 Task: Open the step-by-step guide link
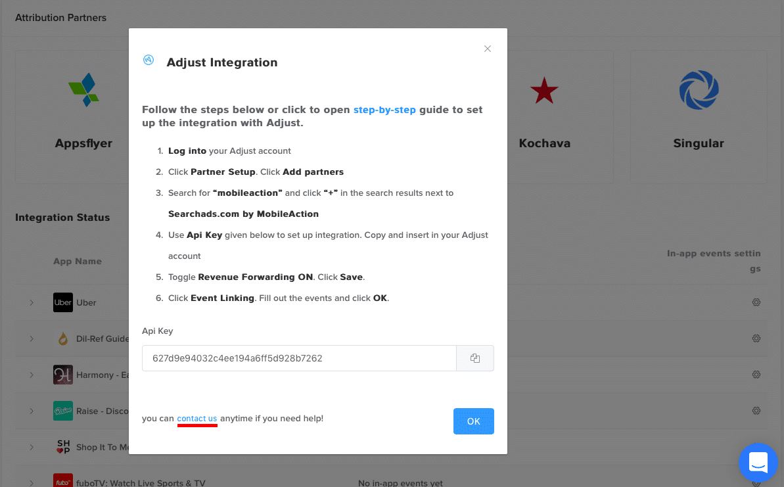384,110
